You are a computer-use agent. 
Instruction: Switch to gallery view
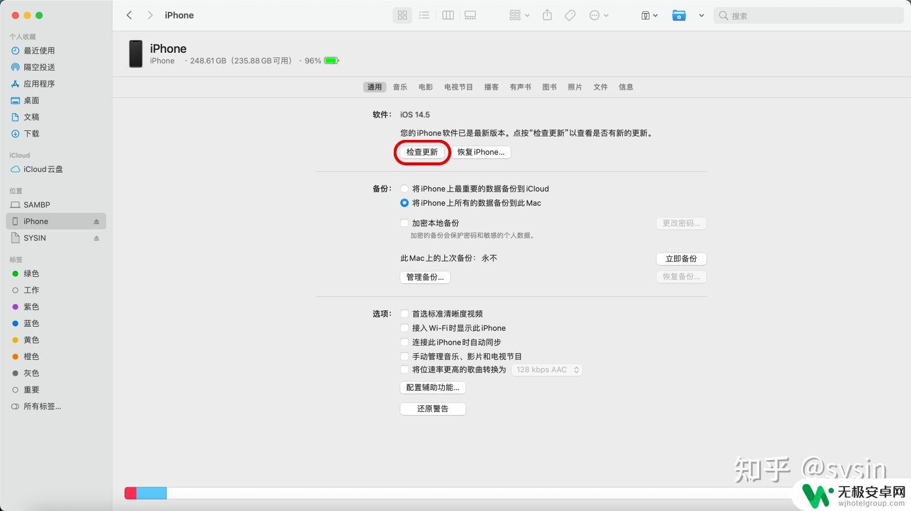coord(470,15)
